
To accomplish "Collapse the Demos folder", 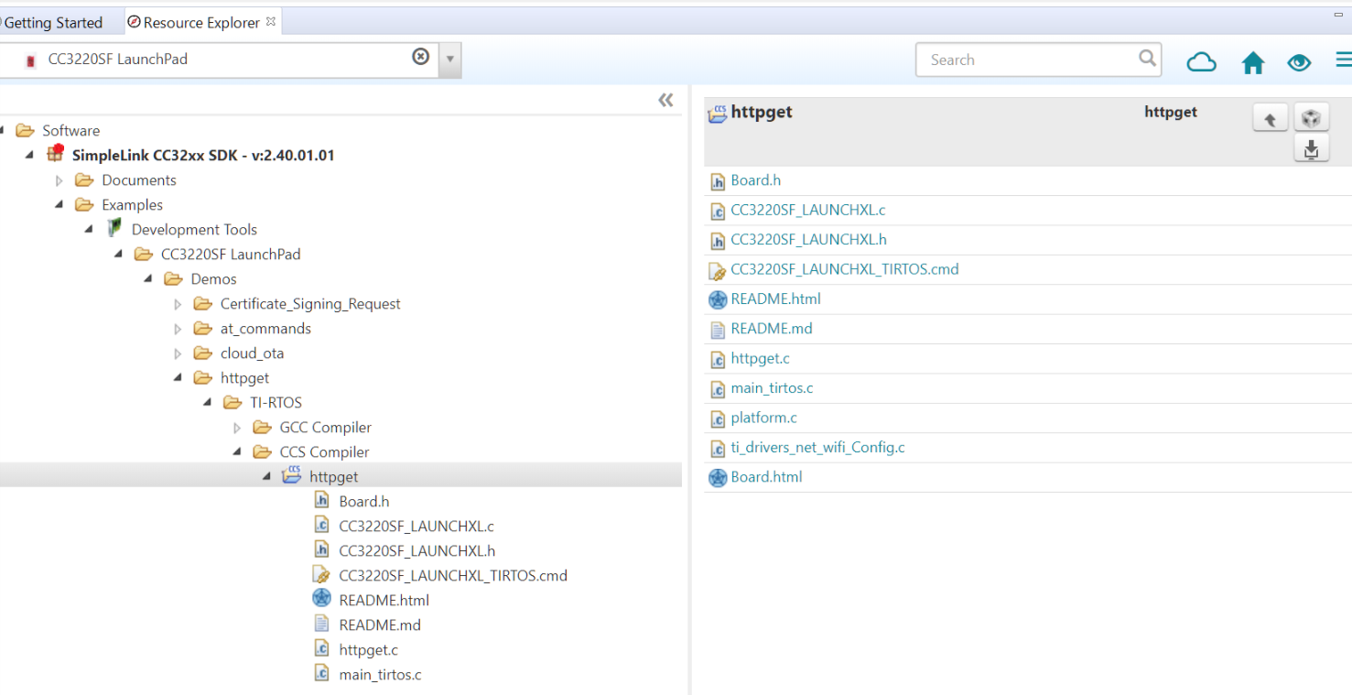I will (x=148, y=279).
